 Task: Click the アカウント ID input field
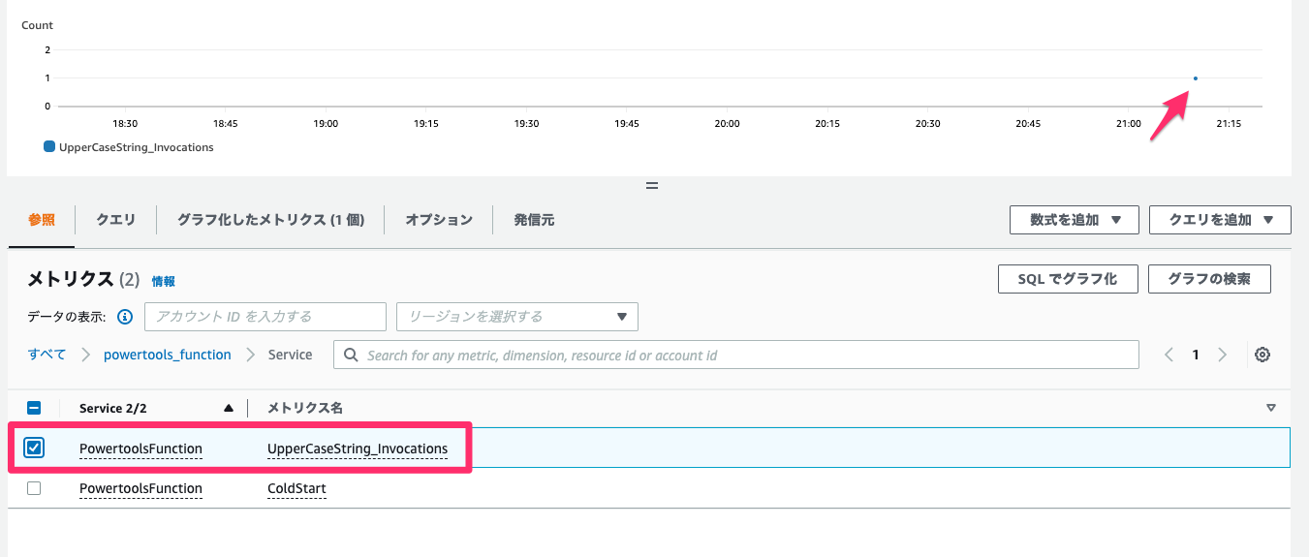coord(265,317)
